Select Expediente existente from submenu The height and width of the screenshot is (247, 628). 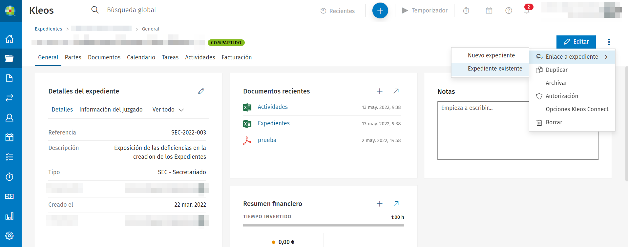click(x=495, y=69)
